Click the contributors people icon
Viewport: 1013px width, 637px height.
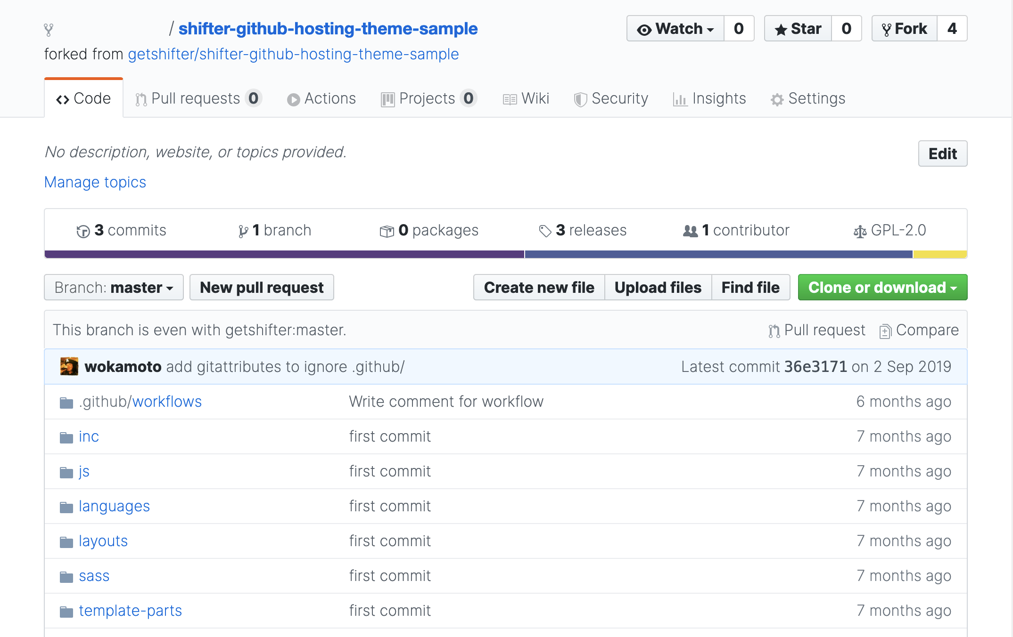[x=690, y=231]
